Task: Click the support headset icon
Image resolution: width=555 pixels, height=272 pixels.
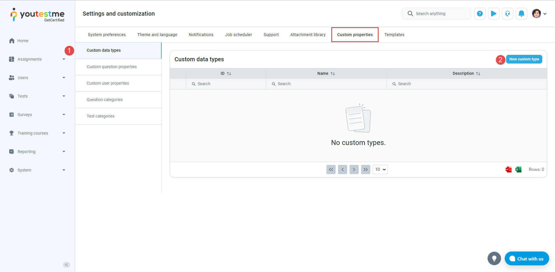Action: (x=507, y=14)
